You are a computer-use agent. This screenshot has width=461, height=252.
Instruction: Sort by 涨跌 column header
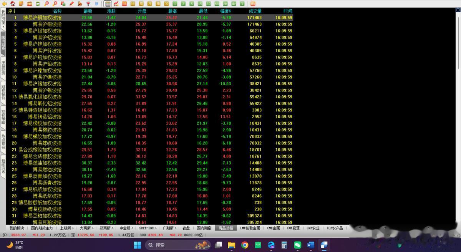pyautogui.click(x=111, y=11)
